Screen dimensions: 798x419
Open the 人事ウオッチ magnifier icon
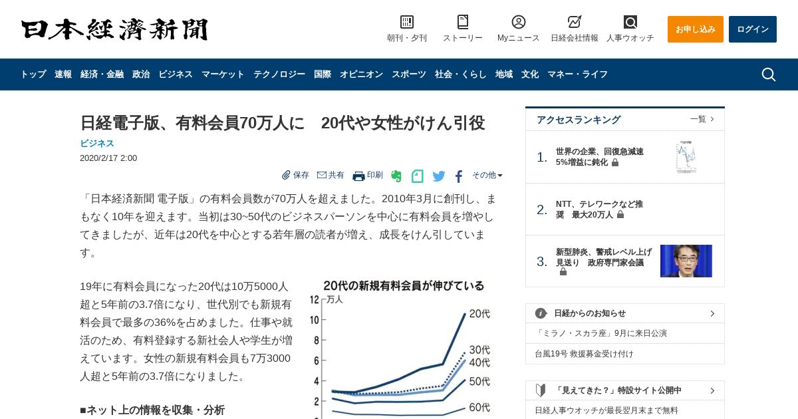[x=630, y=22]
